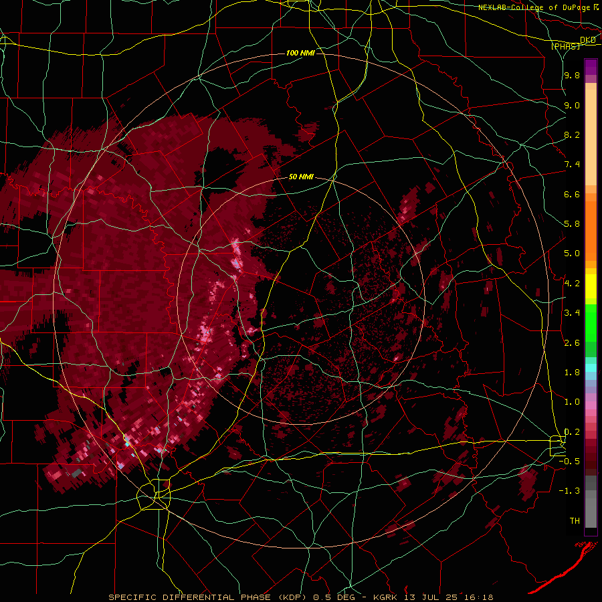
Task: Click the 0.2 value on the color scale
Action: [572, 432]
